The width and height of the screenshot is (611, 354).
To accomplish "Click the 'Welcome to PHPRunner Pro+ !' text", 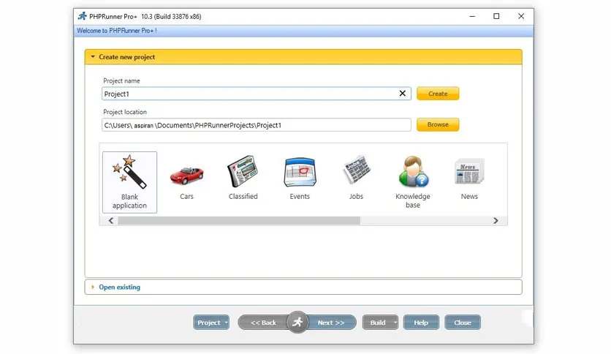I will click(117, 31).
